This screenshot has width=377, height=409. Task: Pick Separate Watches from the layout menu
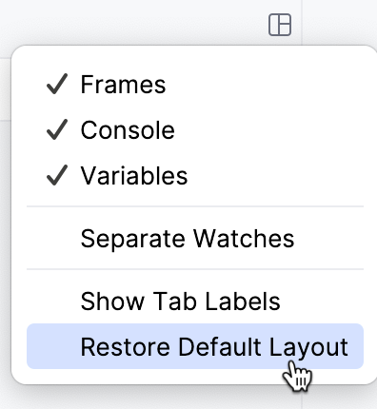(x=195, y=238)
